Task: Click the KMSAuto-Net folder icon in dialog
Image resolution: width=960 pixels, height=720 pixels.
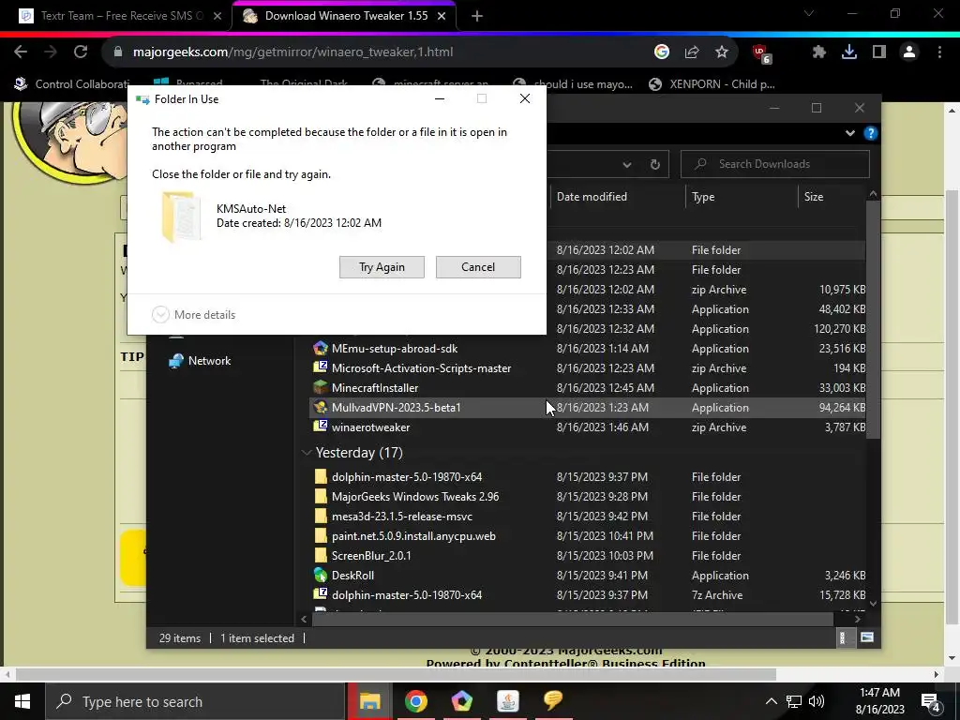Action: coord(181,217)
